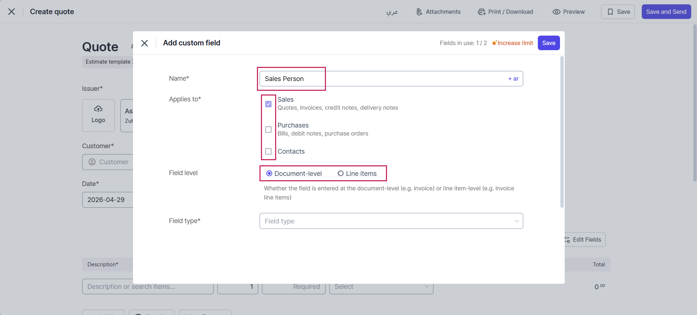Image resolution: width=697 pixels, height=315 pixels.
Task: Click the Increase limit star link
Action: tap(512, 43)
